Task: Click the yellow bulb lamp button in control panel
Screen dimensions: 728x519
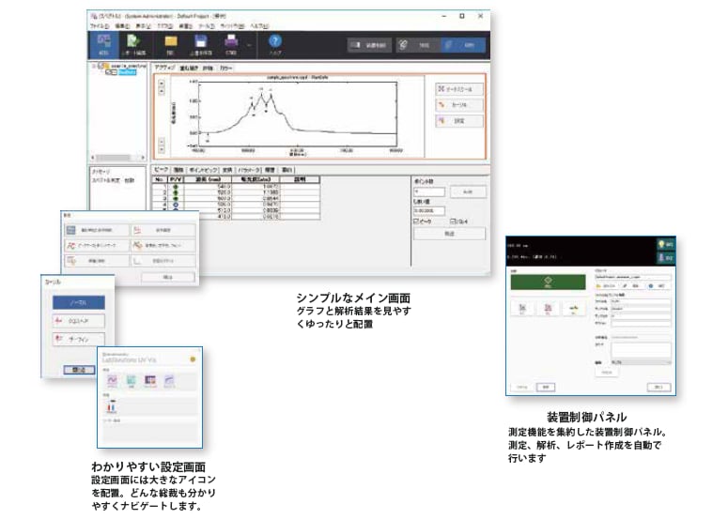Action: coord(666,244)
